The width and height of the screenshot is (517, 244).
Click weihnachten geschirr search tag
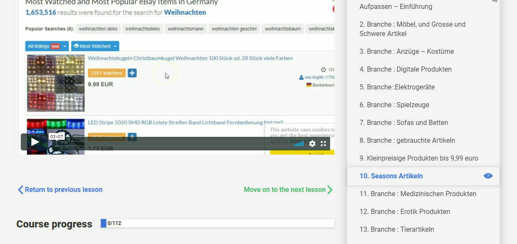point(234,29)
